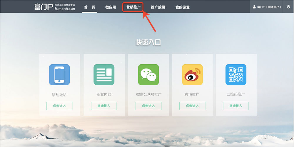This screenshot has width=294, height=147.
Task: Click the Weibo eye logo icon
Action: (x=192, y=75)
